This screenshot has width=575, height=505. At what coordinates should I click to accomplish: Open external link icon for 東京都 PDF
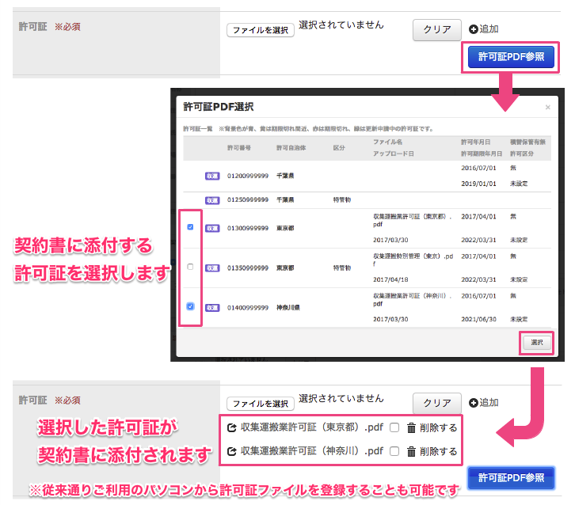(231, 428)
